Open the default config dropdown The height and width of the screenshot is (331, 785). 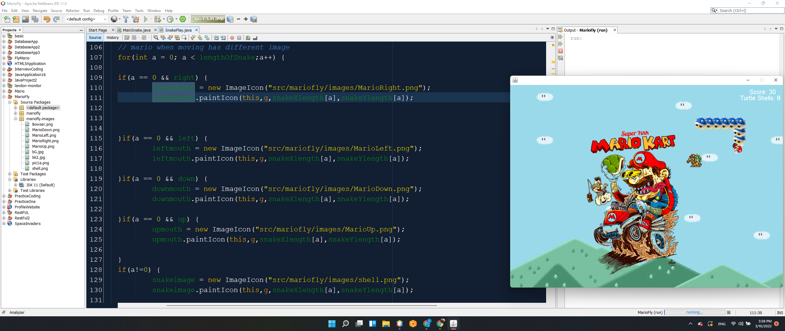[86, 19]
